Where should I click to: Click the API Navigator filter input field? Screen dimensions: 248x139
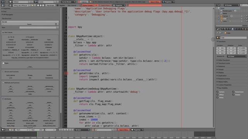(x=38, y=27)
